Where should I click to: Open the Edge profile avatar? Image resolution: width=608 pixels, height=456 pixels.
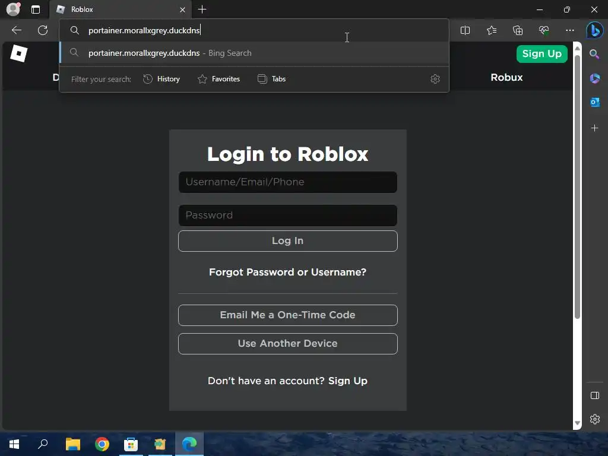pos(13,9)
